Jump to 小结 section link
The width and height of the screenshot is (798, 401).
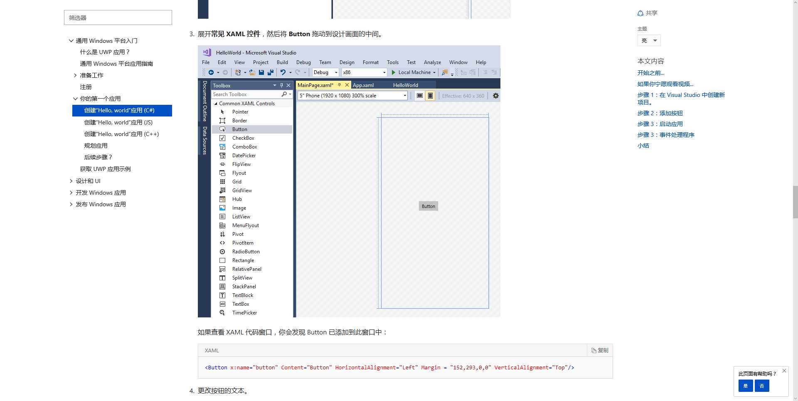point(643,146)
